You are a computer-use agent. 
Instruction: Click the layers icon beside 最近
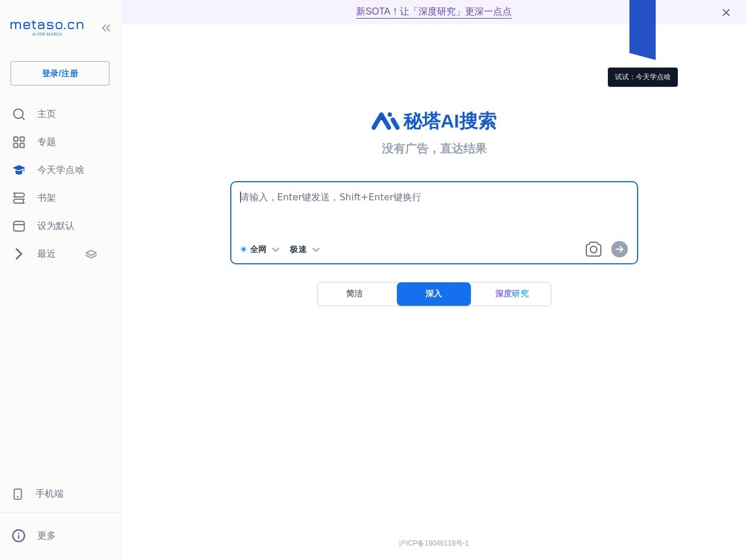(91, 254)
